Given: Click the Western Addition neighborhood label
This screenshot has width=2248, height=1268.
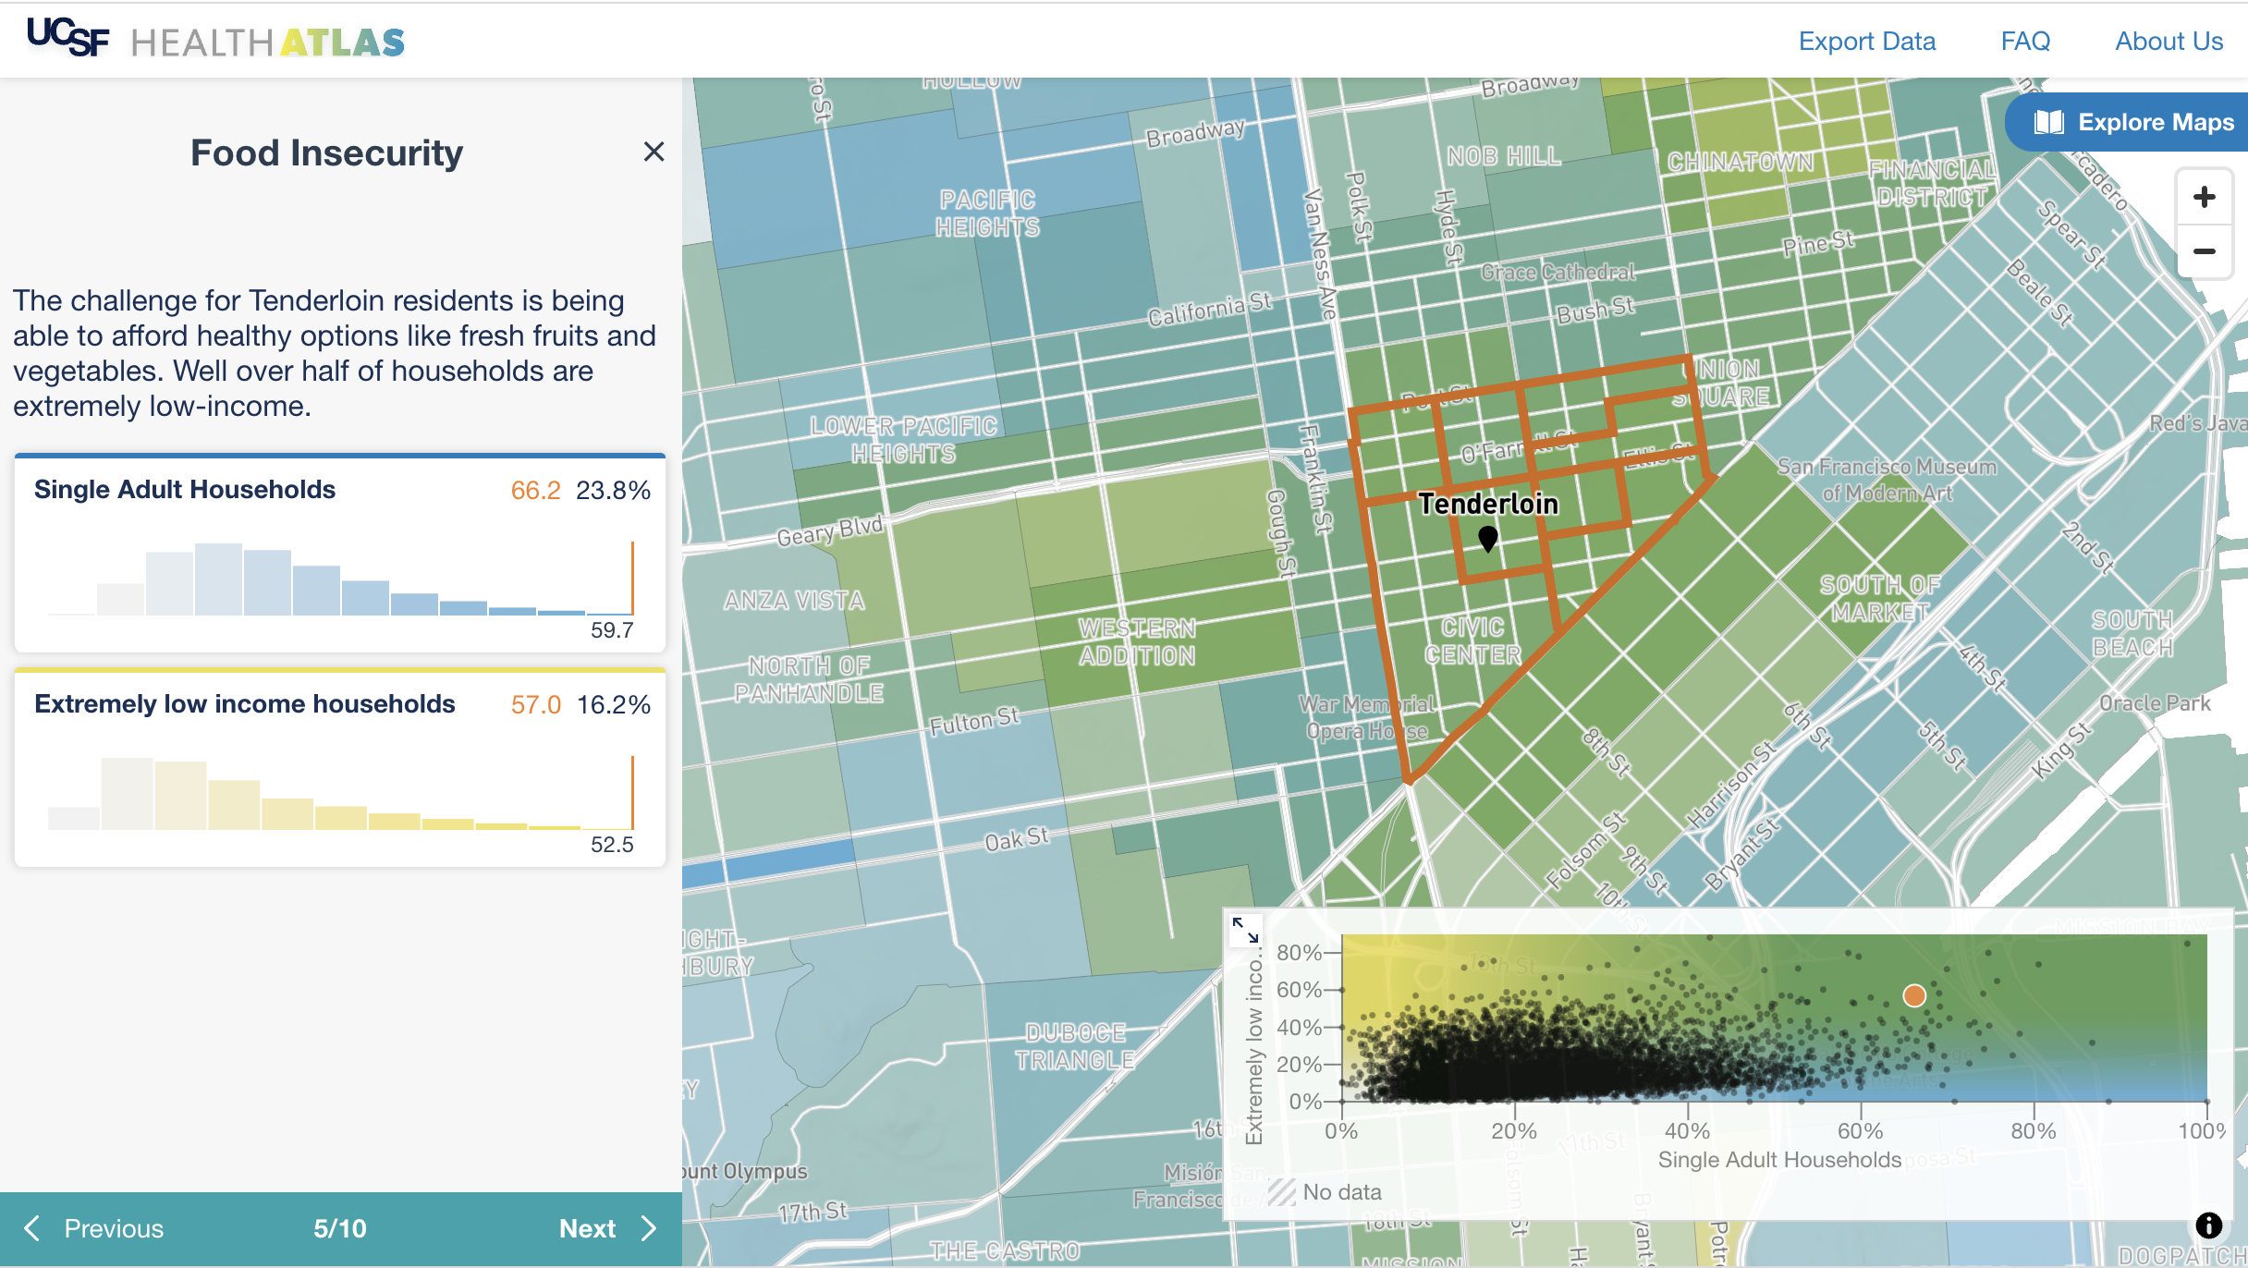Looking at the screenshot, I should click(1137, 641).
